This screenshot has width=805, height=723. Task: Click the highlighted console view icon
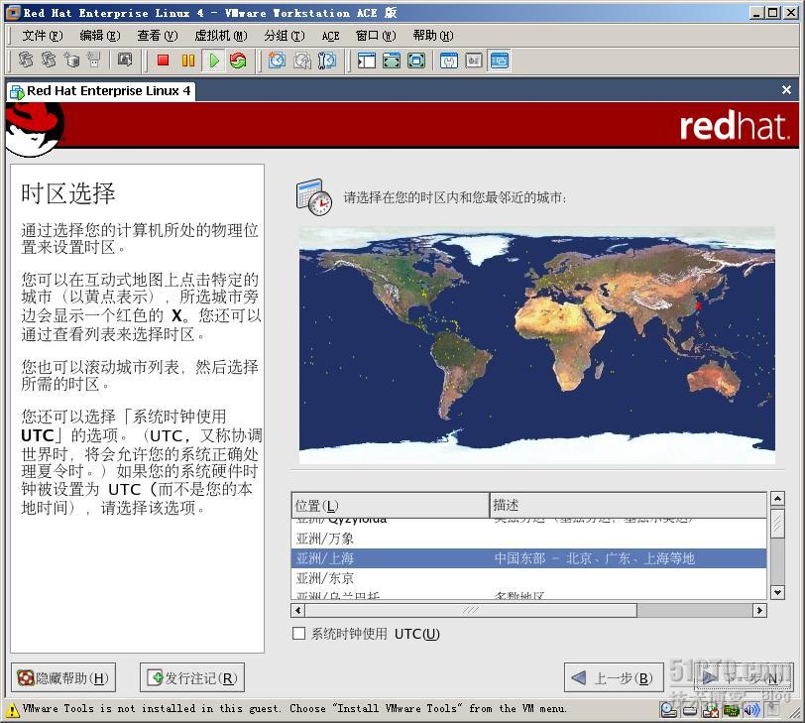499,60
